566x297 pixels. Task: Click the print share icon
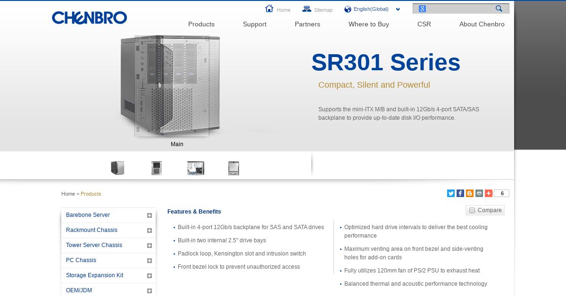[479, 193]
